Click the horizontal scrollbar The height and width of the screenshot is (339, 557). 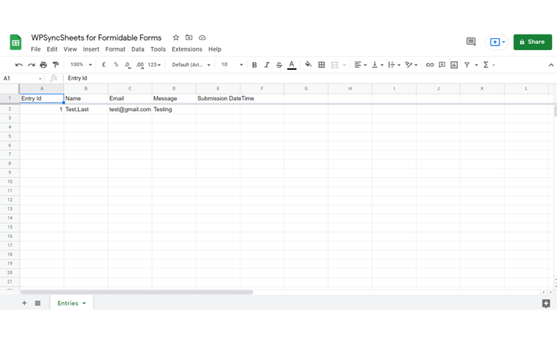pos(137,292)
